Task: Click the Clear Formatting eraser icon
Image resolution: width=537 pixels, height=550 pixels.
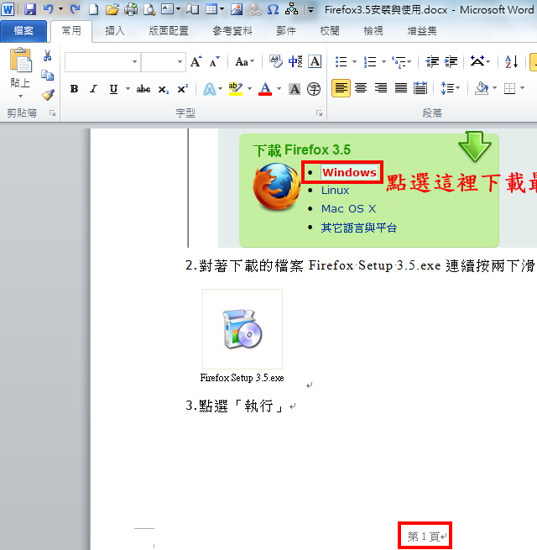Action: (x=276, y=62)
